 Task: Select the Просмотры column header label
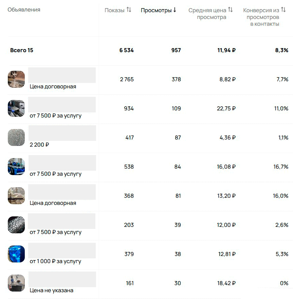click(156, 10)
